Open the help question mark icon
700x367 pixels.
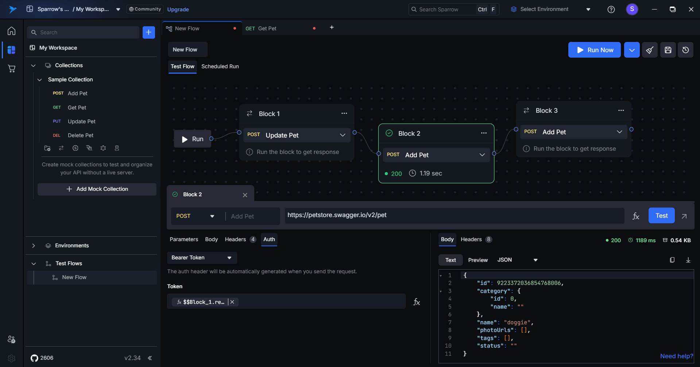(x=611, y=9)
